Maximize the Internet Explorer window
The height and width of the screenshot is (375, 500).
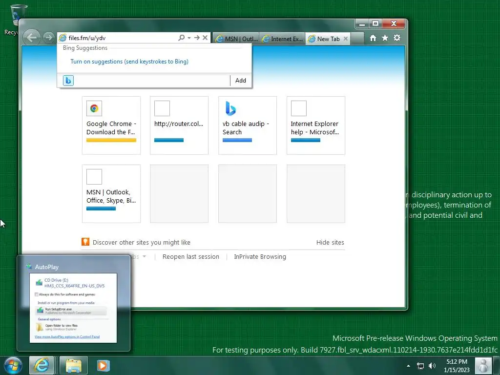[375, 24]
